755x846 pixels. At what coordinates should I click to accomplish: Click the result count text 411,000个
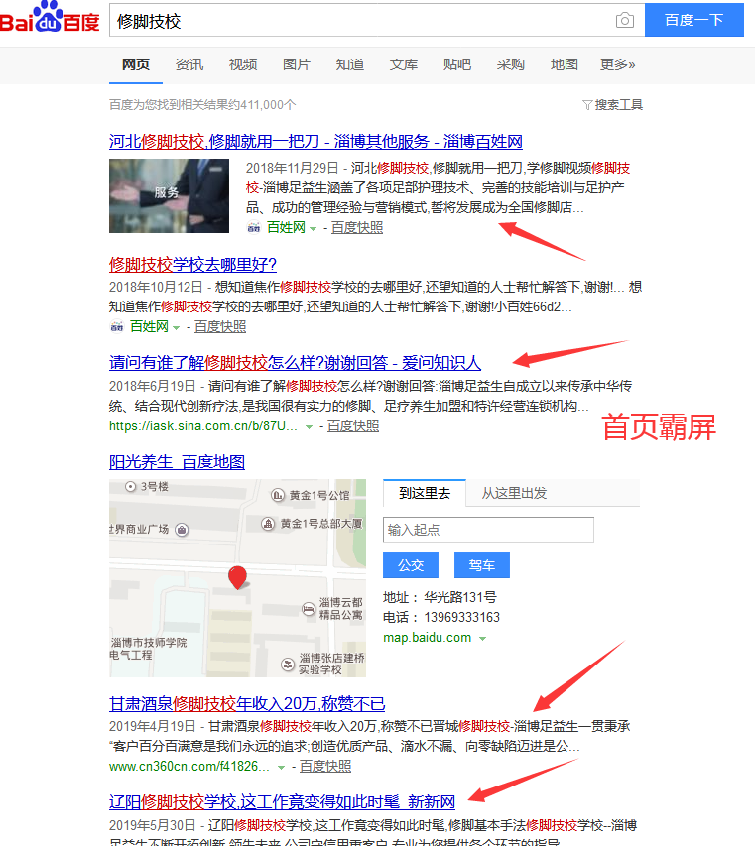[268, 105]
